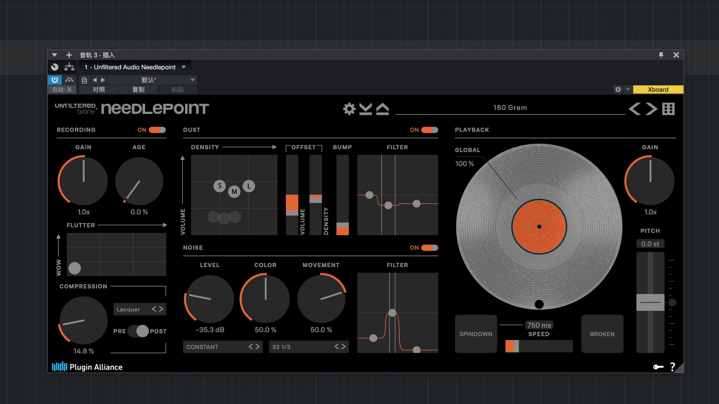Screen dimensions: 719x404
Task: Toggle plugin power bypass button
Action: tap(55, 80)
